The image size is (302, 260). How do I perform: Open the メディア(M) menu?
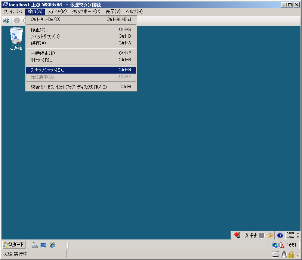[x=57, y=12]
